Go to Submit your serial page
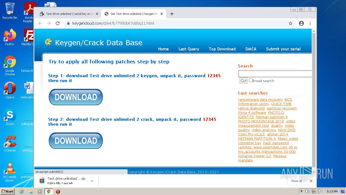Viewport: 346px width, 195px height. [283, 49]
